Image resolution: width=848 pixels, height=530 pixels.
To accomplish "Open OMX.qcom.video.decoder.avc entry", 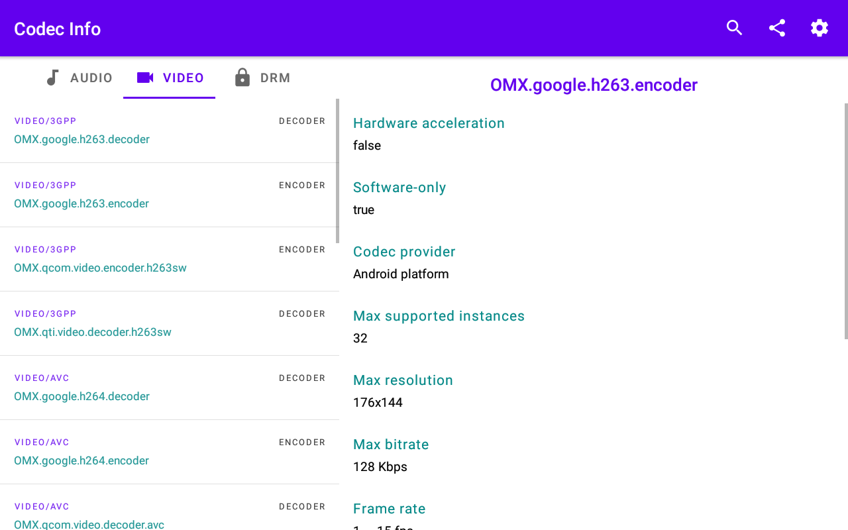I will coord(89,524).
